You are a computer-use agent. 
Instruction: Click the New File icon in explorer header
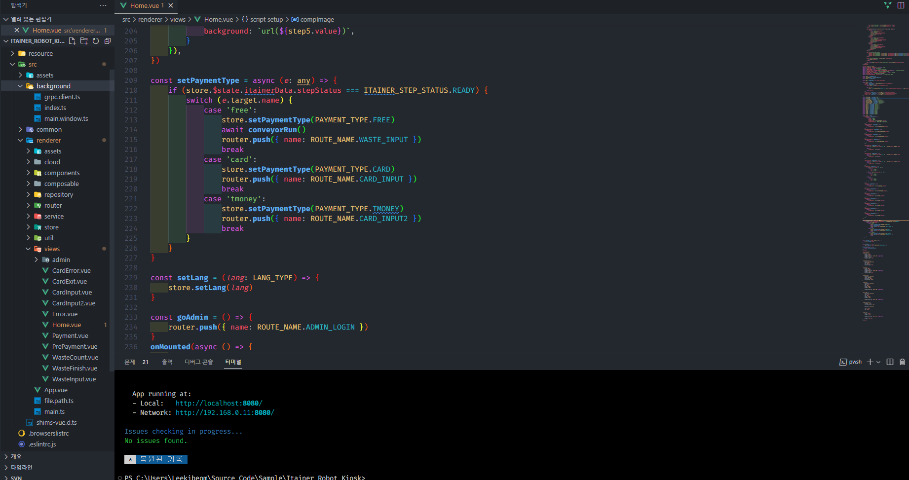tap(72, 41)
